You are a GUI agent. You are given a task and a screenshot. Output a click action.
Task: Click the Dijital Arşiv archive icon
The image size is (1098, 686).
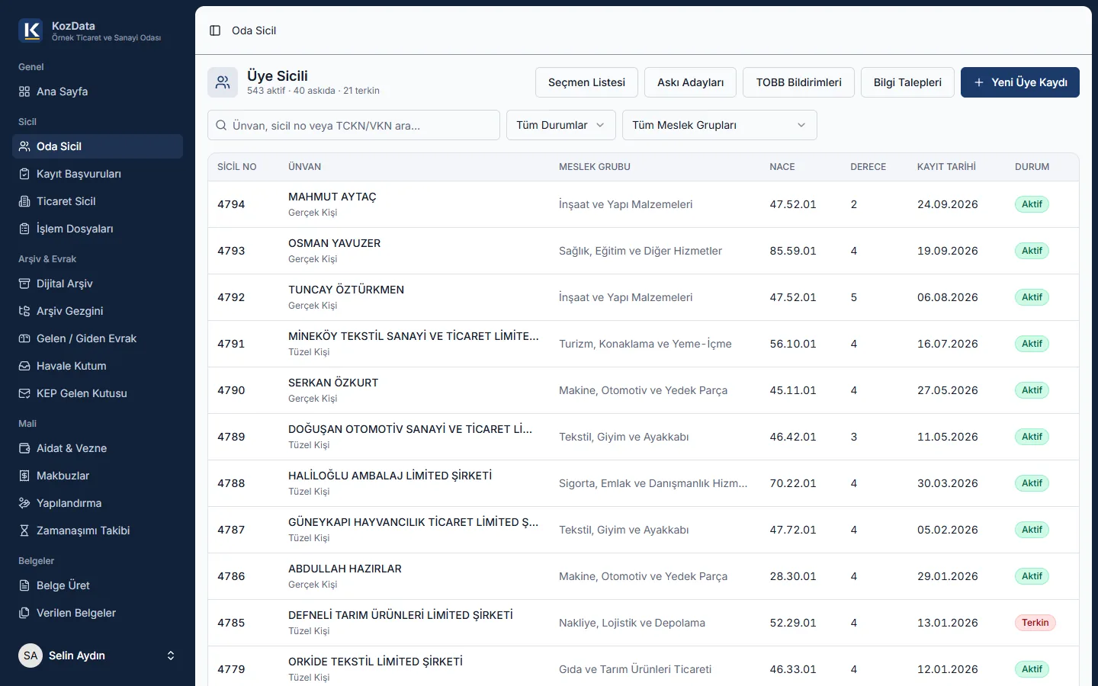(24, 284)
